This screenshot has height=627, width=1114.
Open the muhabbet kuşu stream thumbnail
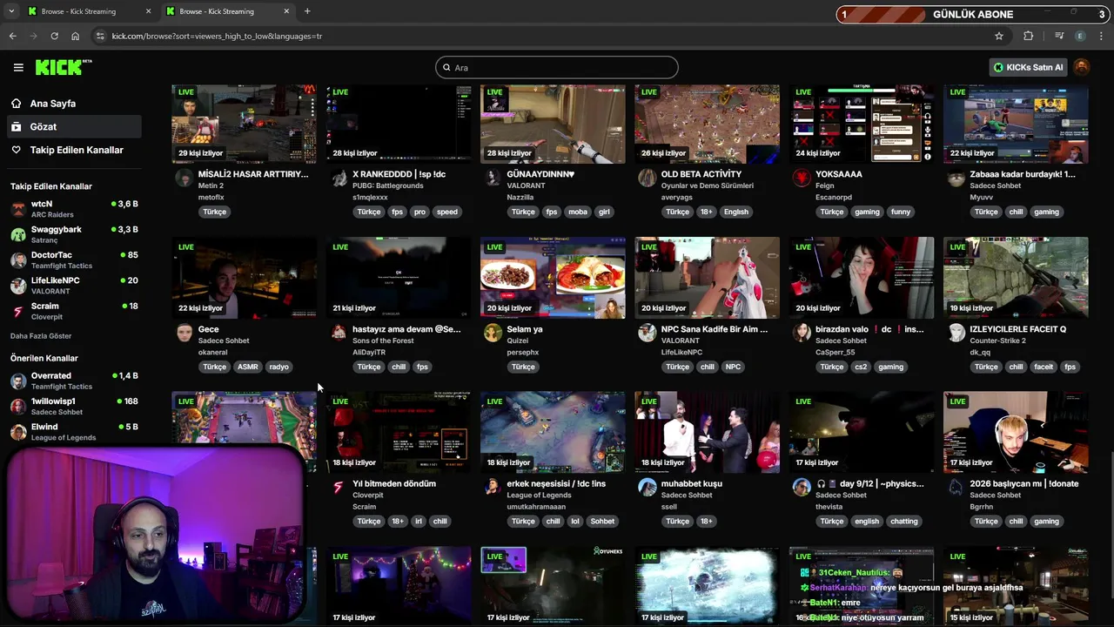[707, 433]
